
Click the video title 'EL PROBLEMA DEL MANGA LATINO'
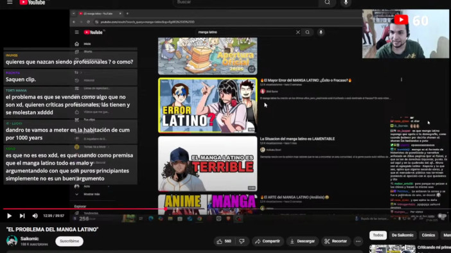(x=52, y=229)
